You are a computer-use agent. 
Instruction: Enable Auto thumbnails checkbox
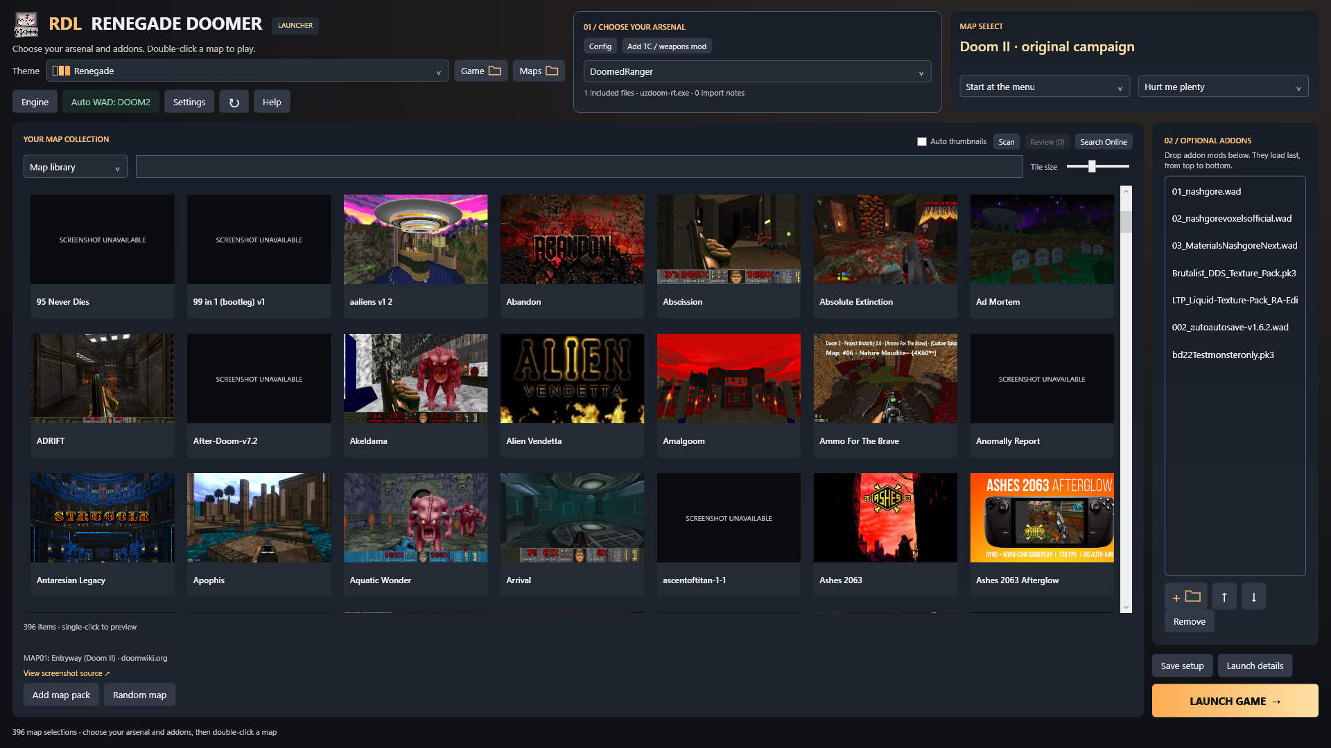(x=922, y=141)
